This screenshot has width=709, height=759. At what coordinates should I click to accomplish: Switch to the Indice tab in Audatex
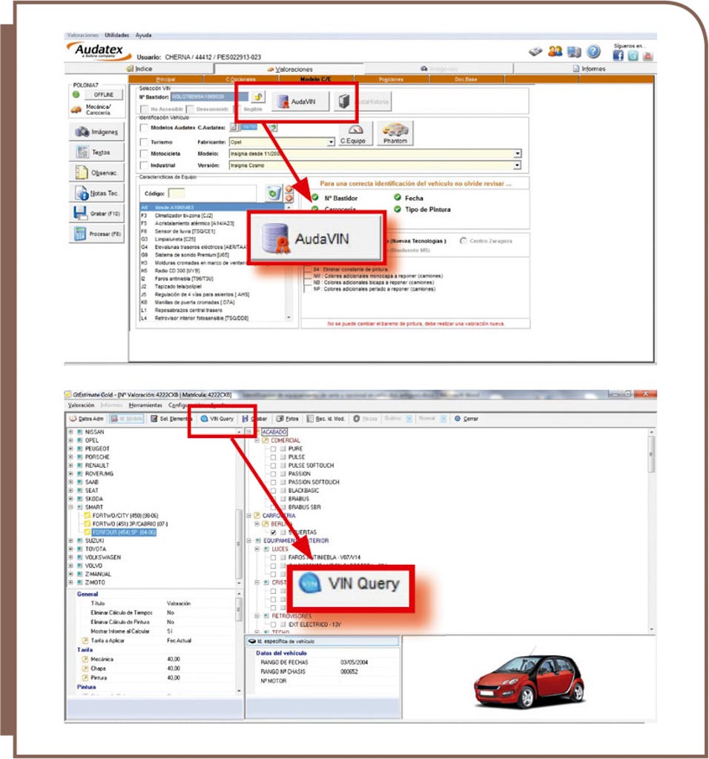tap(139, 69)
